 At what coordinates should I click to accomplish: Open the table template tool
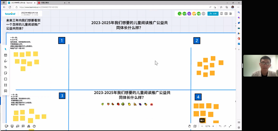[x=6, y=55]
